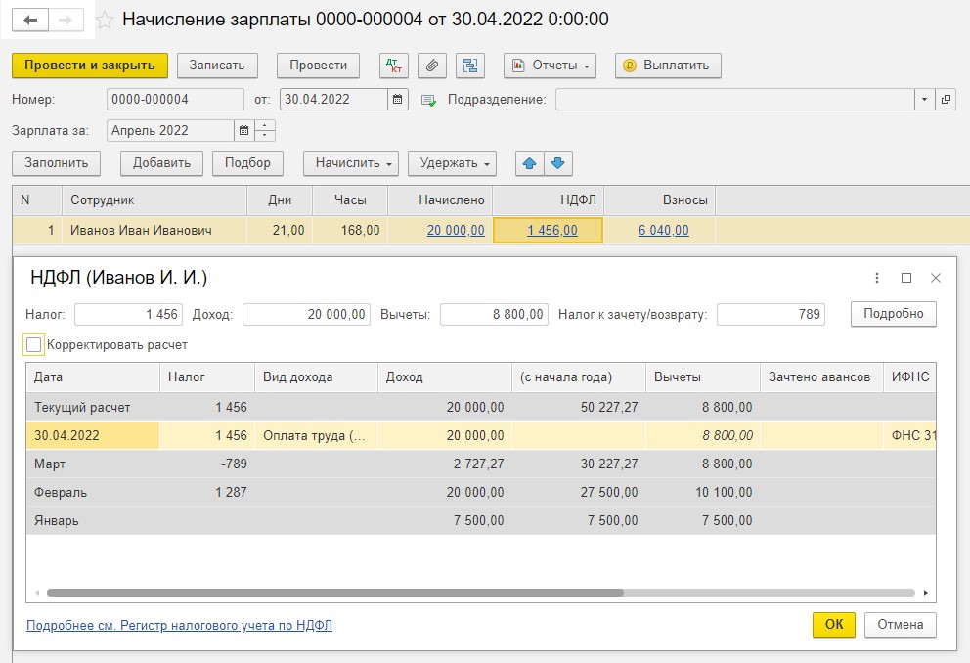Post document with Провести button
This screenshot has height=663, width=970.
tap(318, 66)
